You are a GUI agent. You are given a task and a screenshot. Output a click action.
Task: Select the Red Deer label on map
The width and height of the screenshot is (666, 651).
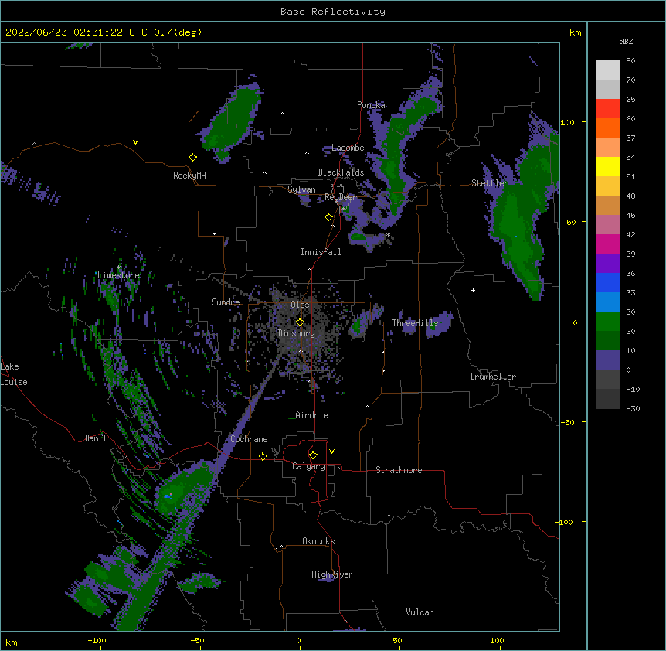(340, 197)
